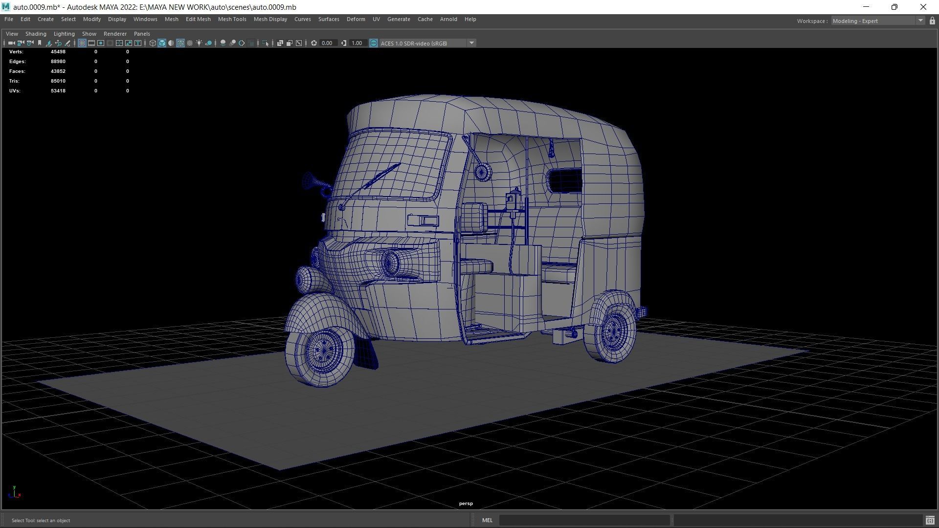
Task: Open the Edit menu
Action: coord(25,19)
